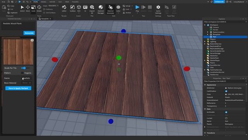Image resolution: width=248 pixels, height=140 pixels.
Task: Open the Mode Geometric dropdown
Action: tap(53, 6)
